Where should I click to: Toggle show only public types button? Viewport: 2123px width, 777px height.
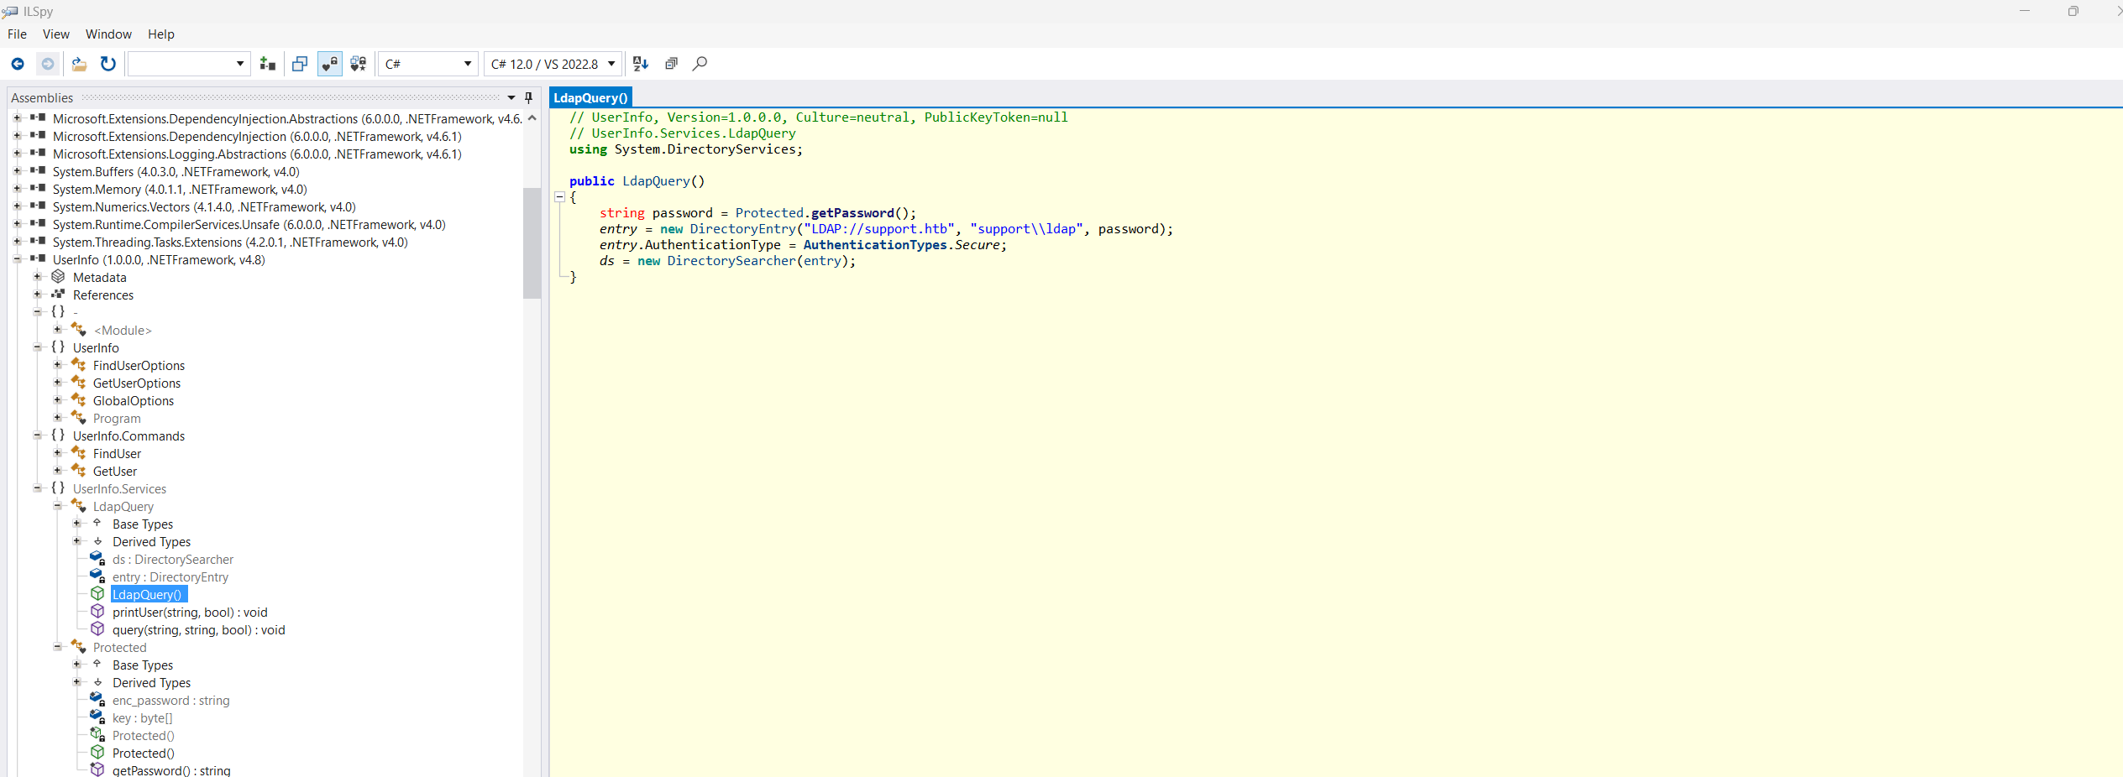[x=300, y=64]
